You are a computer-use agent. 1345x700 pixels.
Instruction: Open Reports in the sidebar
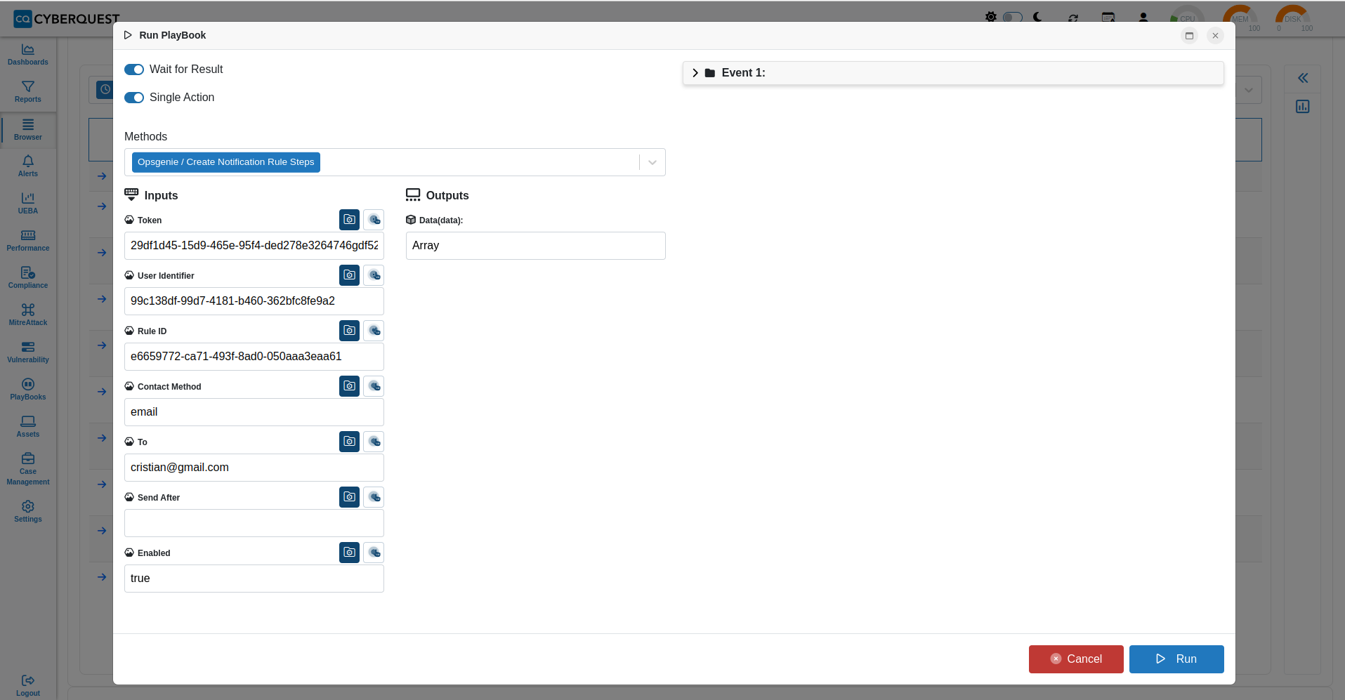tap(28, 92)
